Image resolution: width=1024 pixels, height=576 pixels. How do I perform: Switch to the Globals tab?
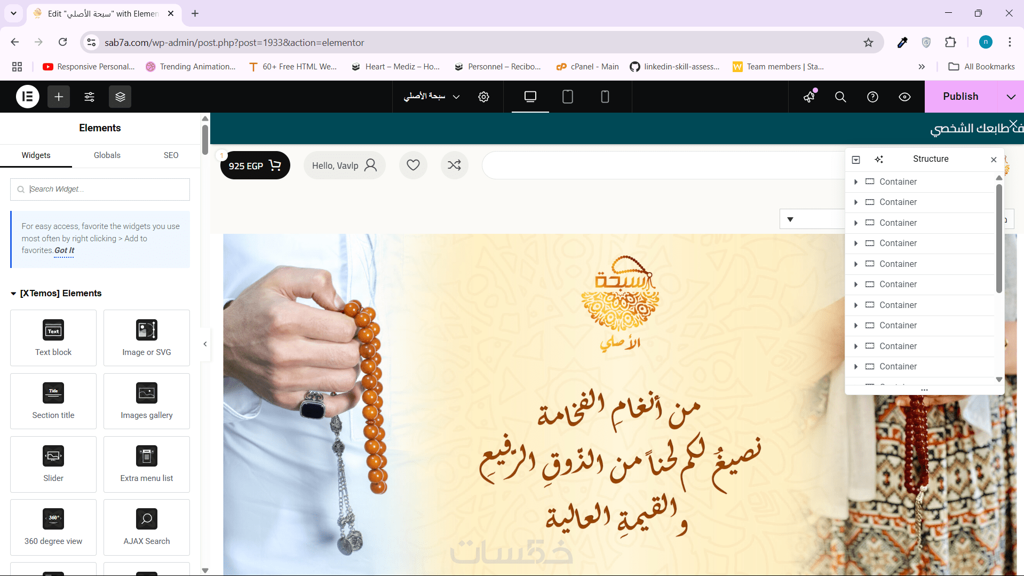click(107, 155)
